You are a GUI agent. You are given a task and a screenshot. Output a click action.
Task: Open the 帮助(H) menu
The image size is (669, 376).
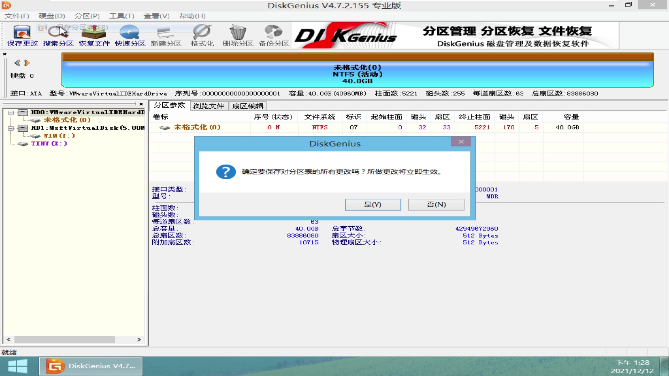pyautogui.click(x=192, y=16)
